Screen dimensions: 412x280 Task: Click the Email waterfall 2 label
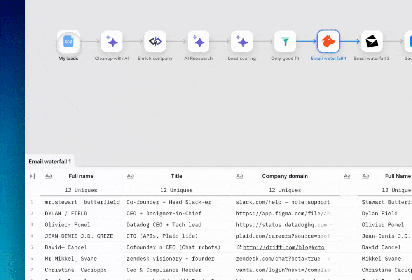(x=372, y=58)
